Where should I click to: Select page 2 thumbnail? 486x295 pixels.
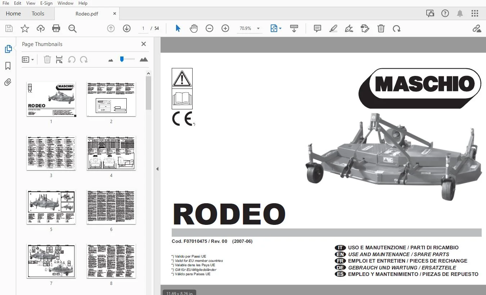111,99
